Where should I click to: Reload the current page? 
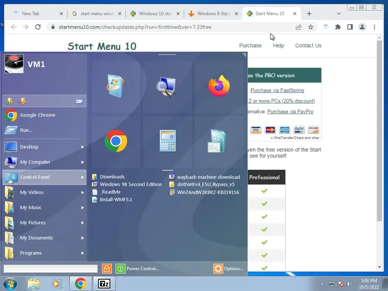coord(38,27)
